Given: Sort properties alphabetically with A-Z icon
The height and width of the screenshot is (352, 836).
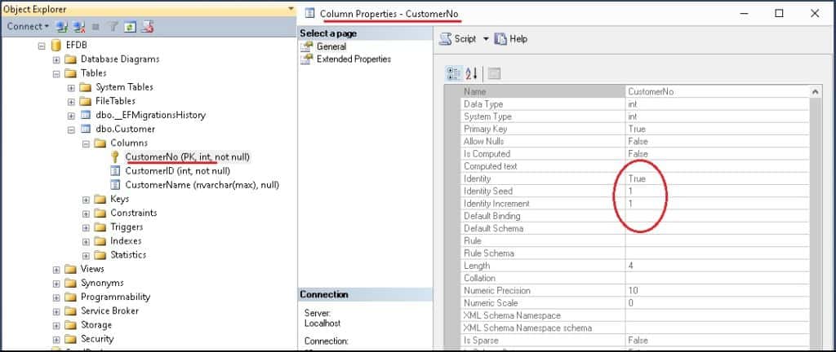Looking at the screenshot, I should (472, 73).
